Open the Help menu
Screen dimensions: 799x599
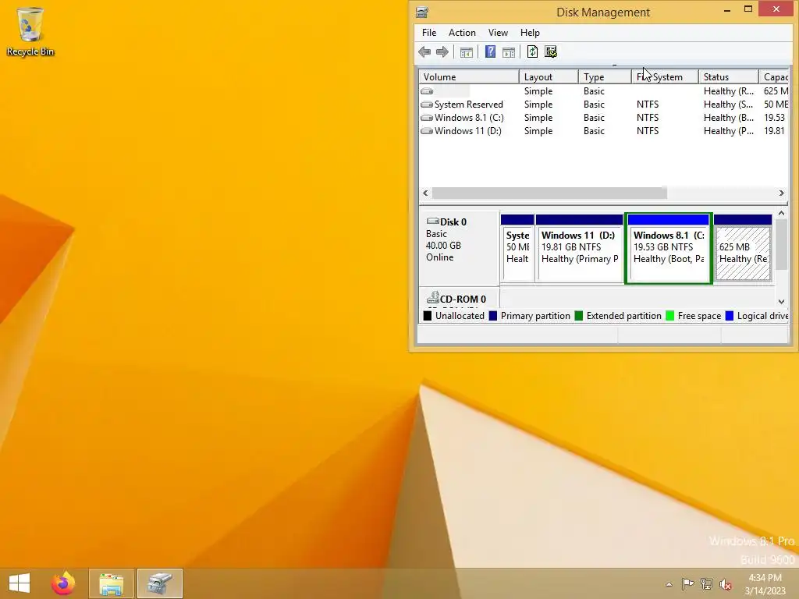[x=530, y=33]
